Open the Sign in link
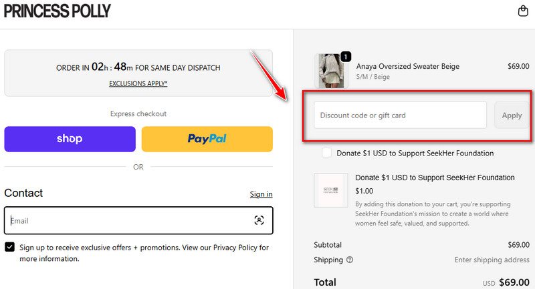 pyautogui.click(x=261, y=194)
